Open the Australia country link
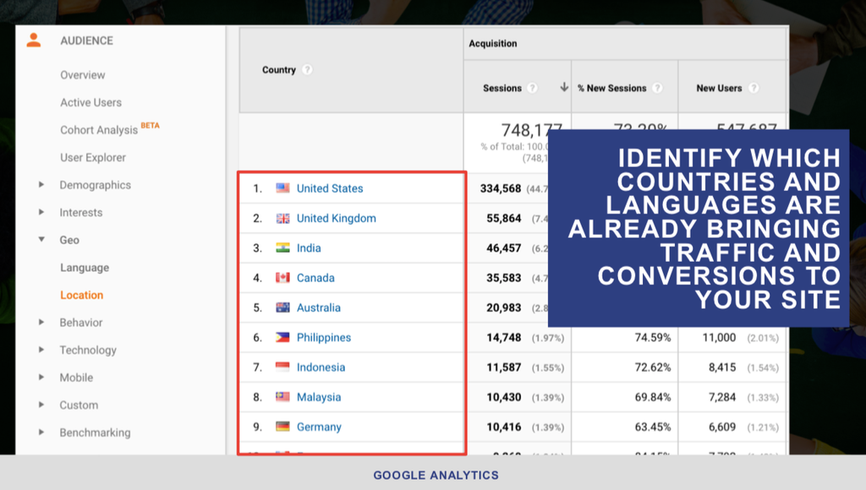The height and width of the screenshot is (490, 866). [319, 308]
